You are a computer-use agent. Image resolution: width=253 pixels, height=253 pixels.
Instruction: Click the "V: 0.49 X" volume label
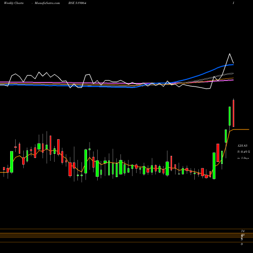point(243,152)
